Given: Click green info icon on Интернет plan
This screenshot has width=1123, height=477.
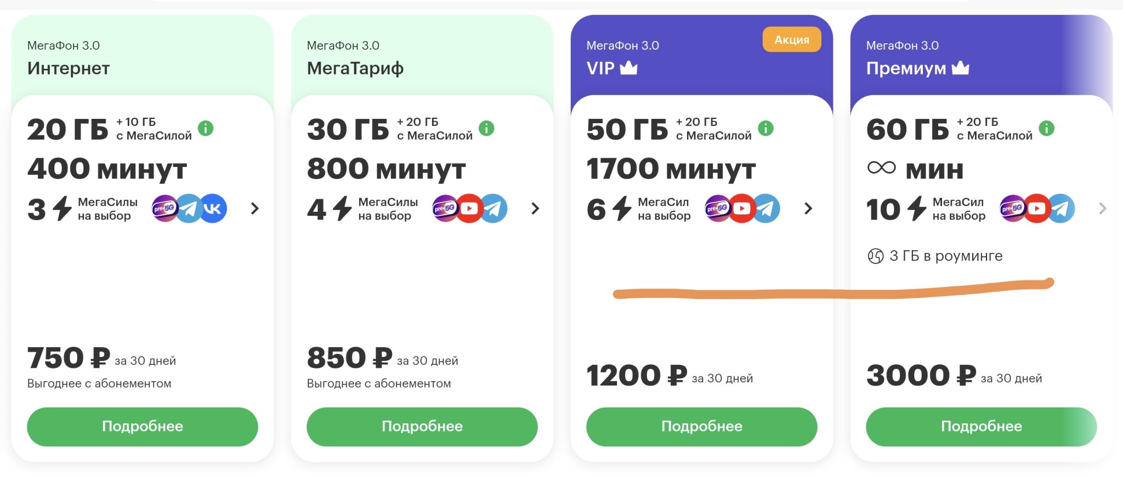Looking at the screenshot, I should pos(206,129).
